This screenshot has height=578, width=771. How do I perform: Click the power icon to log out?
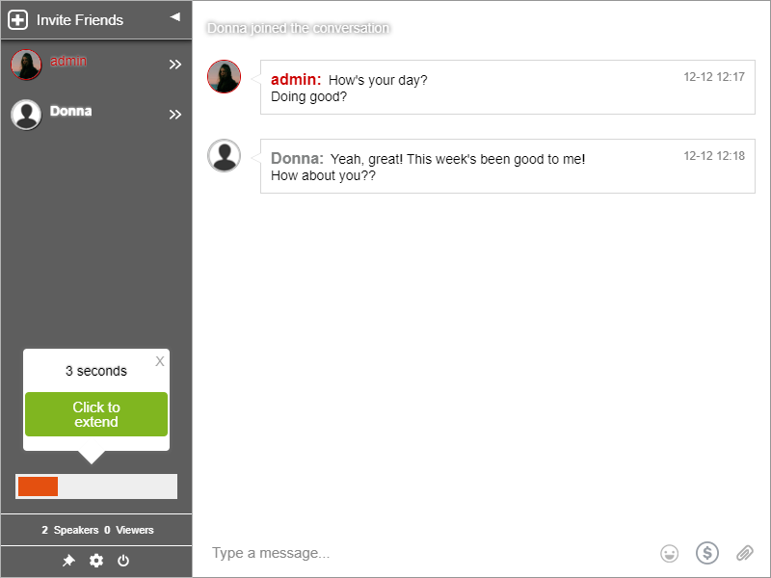point(123,561)
